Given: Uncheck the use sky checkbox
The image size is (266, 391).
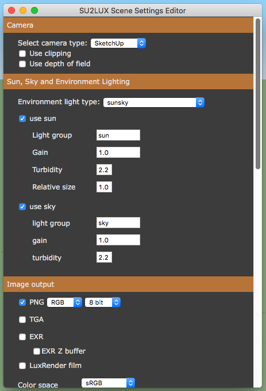Looking at the screenshot, I should click(22, 207).
